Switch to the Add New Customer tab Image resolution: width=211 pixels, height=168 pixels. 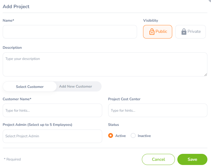pos(76,86)
